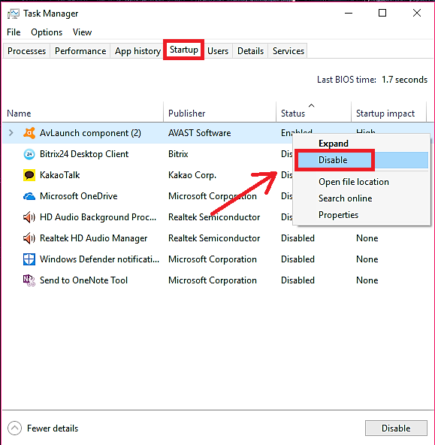
Task: Click the Bitrix24 Desktop Client icon
Action: (x=29, y=154)
